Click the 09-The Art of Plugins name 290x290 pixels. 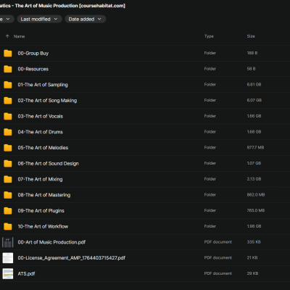click(41, 211)
